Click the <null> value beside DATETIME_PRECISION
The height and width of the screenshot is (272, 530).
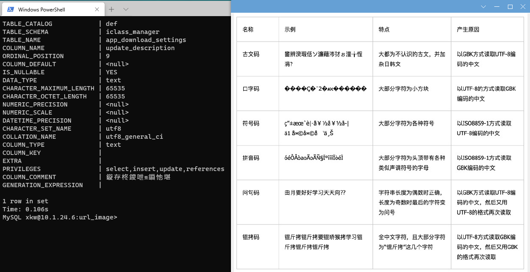(117, 121)
